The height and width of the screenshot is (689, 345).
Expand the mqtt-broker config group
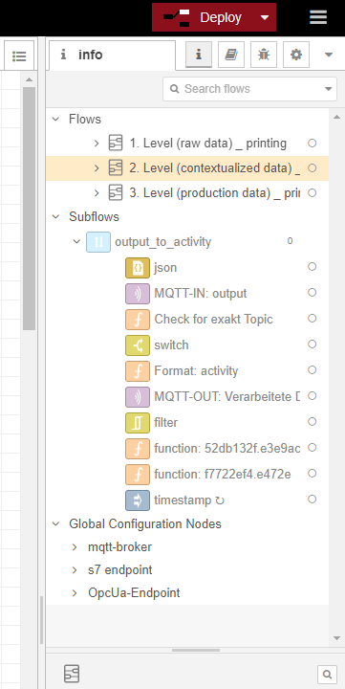[75, 547]
